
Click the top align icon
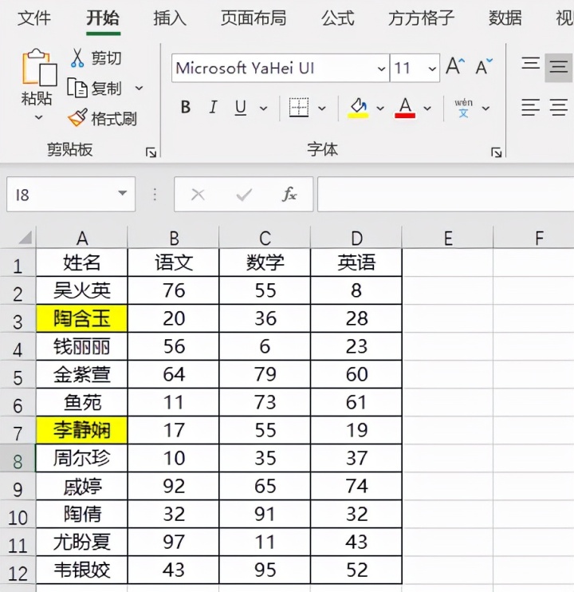(x=531, y=64)
